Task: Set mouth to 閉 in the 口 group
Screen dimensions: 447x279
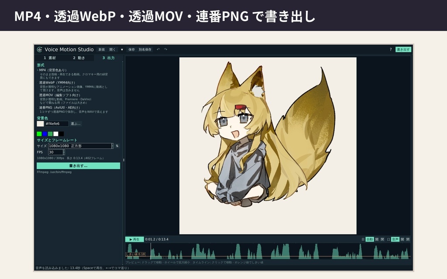Action: pyautogui.click(x=408, y=239)
